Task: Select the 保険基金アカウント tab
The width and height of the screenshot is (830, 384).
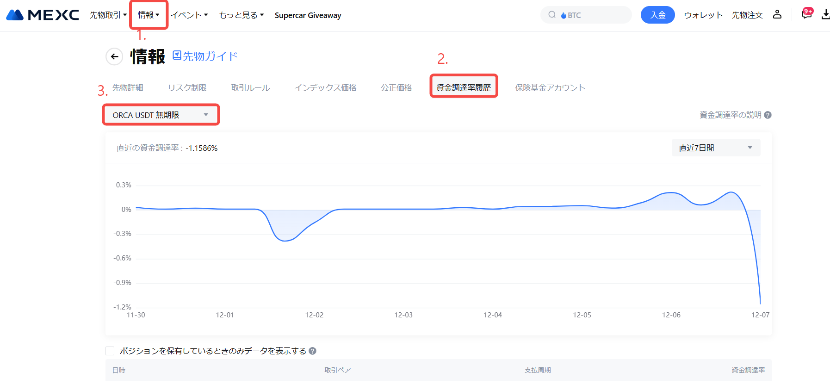Action: [550, 88]
